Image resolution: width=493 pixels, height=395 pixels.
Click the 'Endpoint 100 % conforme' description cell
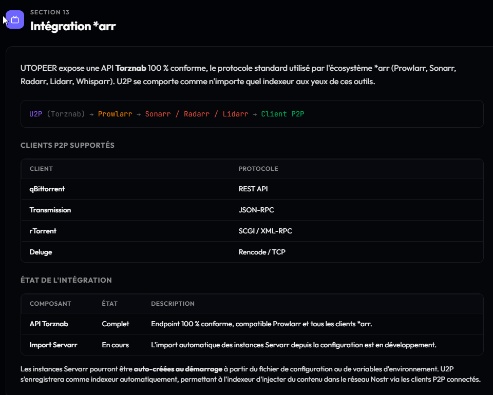(x=261, y=324)
